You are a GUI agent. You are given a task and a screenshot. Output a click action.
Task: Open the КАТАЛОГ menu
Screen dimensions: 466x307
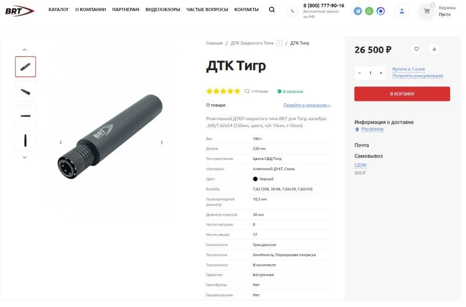[x=59, y=9]
